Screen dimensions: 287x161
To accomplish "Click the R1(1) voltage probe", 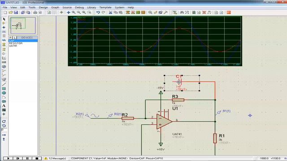I will tap(218, 113).
